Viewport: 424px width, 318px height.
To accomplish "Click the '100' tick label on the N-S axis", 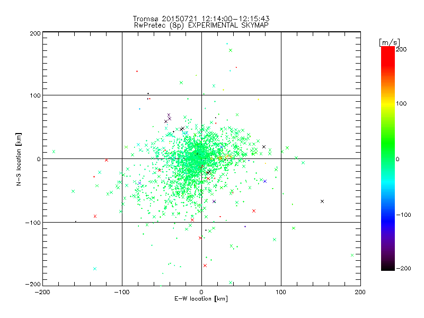I will [35, 96].
